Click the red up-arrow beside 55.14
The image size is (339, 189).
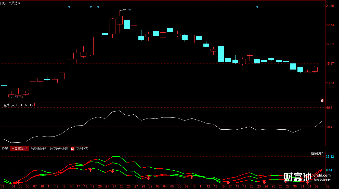[x=35, y=105]
